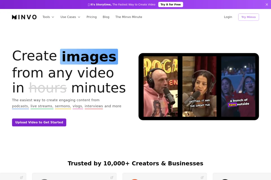Close the purple Storytime promo banner
The height and width of the screenshot is (180, 271).
(267, 4)
